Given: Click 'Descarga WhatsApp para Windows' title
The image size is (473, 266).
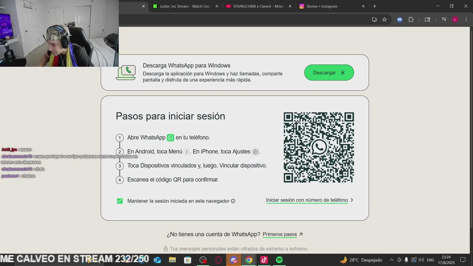Looking at the screenshot, I should point(187,66).
